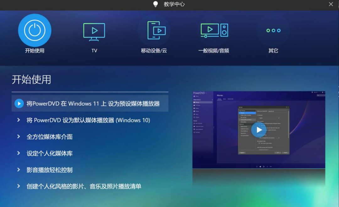The width and height of the screenshot is (339, 207).
Task: Open 创建个人化风格的影片、音乐及照片播放清单 tutorial
Action: (x=84, y=187)
